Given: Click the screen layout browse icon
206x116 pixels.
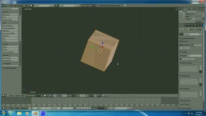Looking at the screenshot, I should pos(31,5).
